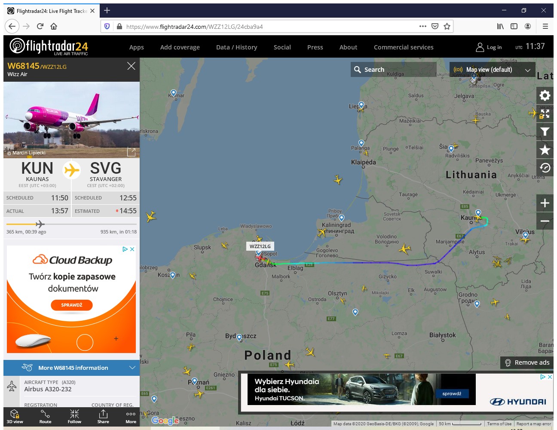Image resolution: width=557 pixels, height=430 pixels.
Task: Click SPRAWDŹ in the Cloud Backup ad
Action: pyautogui.click(x=72, y=305)
